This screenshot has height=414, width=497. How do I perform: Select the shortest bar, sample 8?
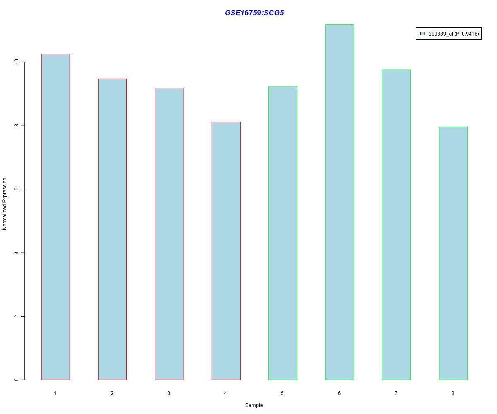(x=453, y=253)
